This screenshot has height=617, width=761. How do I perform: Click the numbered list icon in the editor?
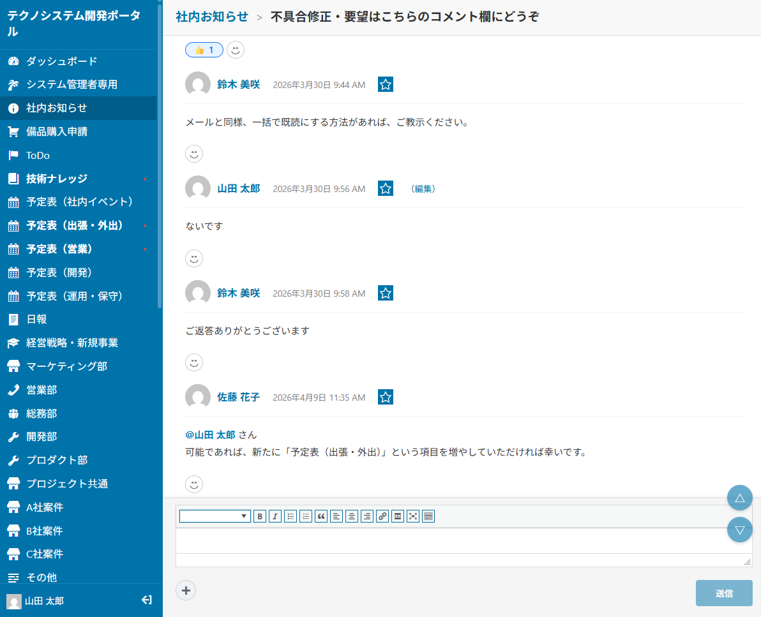click(x=306, y=516)
